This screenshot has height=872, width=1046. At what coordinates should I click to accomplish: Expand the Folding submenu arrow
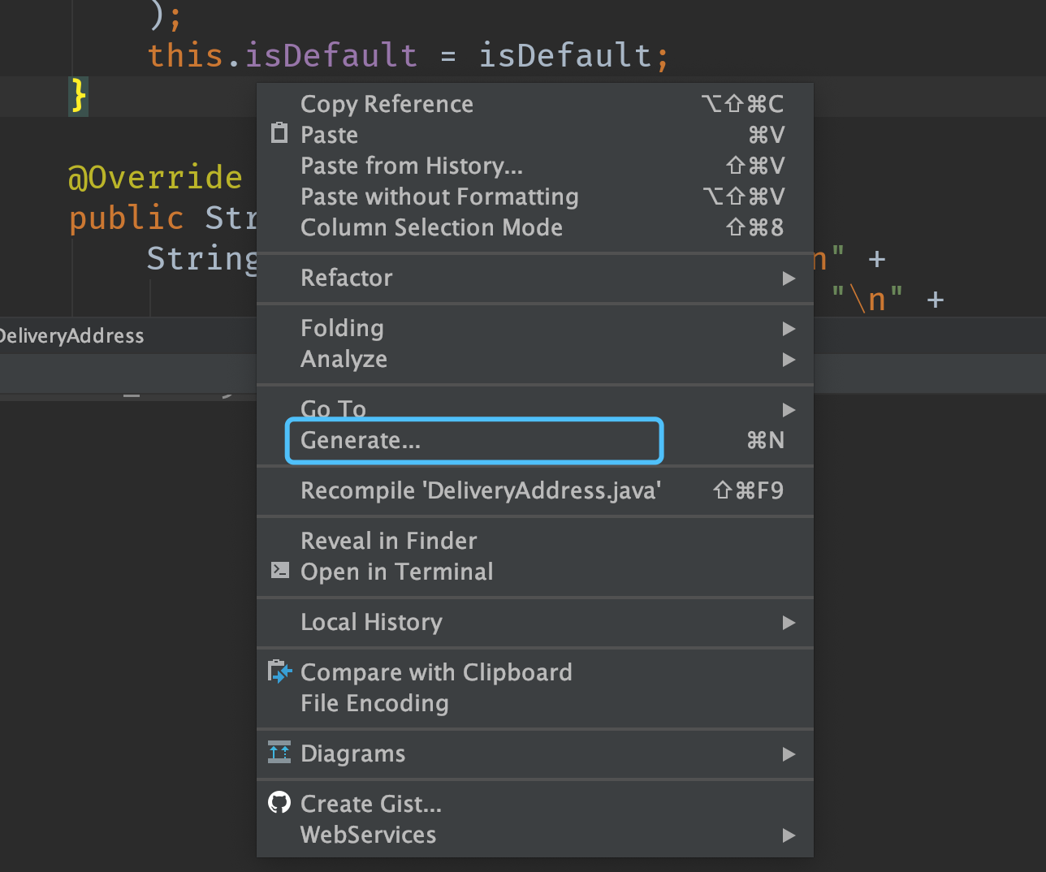[x=788, y=329]
